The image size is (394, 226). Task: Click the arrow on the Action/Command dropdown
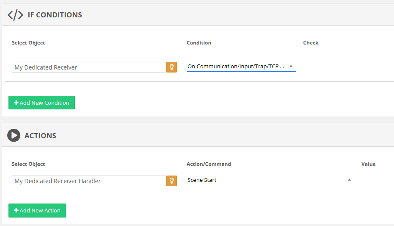pyautogui.click(x=349, y=180)
